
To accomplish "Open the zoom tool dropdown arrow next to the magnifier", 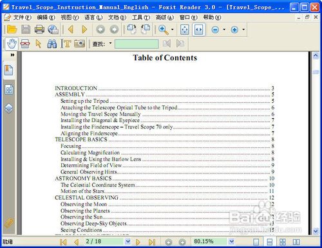I will pyautogui.click(x=173, y=30).
